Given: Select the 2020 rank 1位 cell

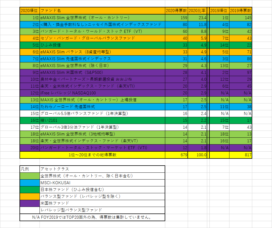Looking at the screenshot, I should (30, 18).
